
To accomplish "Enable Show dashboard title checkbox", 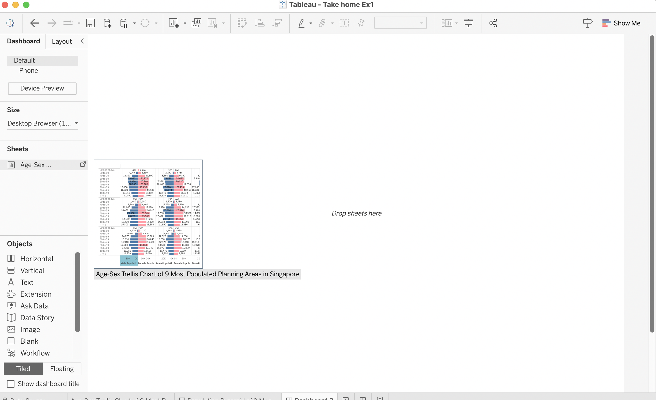I will pyautogui.click(x=11, y=384).
